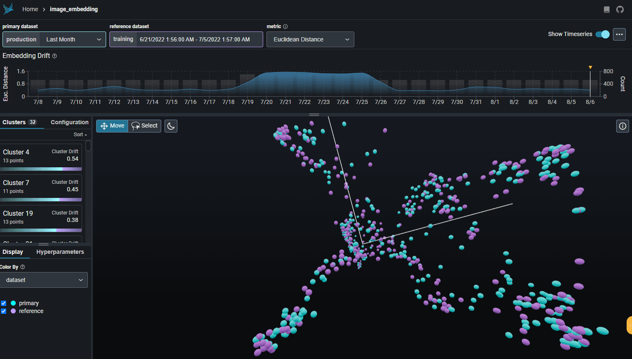Viewport: 632px width, 359px height.
Task: Toggle dark mode with the moon icon
Action: 171,126
